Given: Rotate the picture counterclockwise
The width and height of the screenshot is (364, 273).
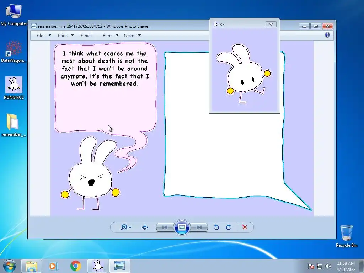Looking at the screenshot, I should click(x=216, y=227).
